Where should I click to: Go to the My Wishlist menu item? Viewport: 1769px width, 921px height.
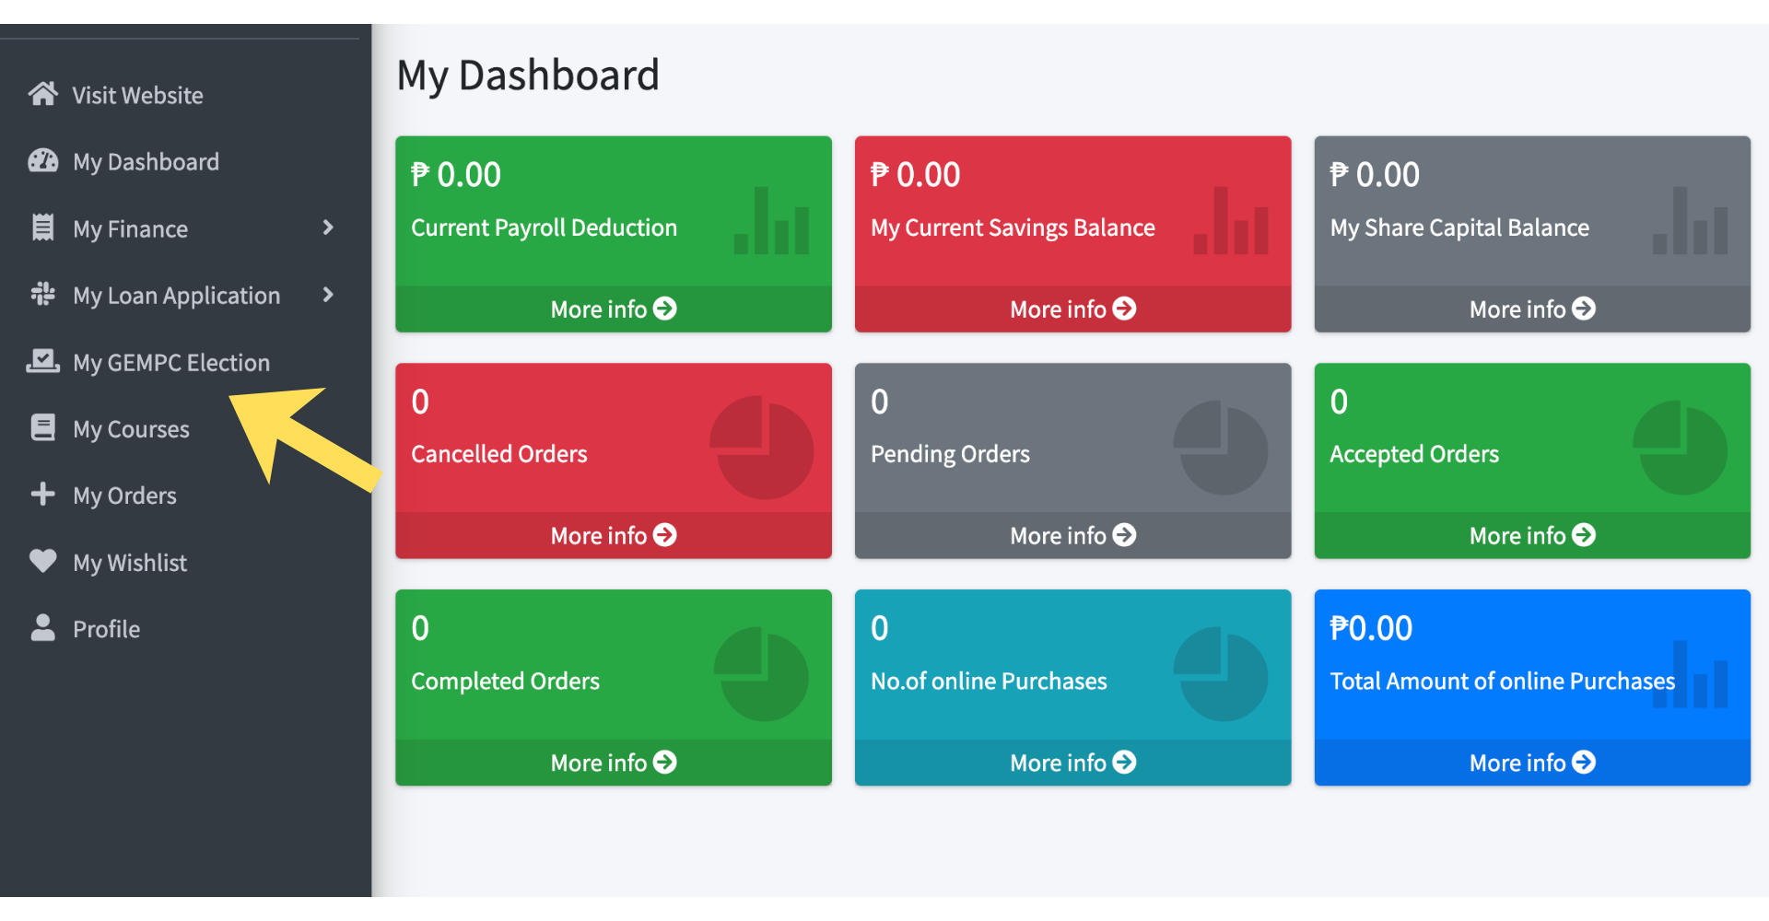coord(130,563)
